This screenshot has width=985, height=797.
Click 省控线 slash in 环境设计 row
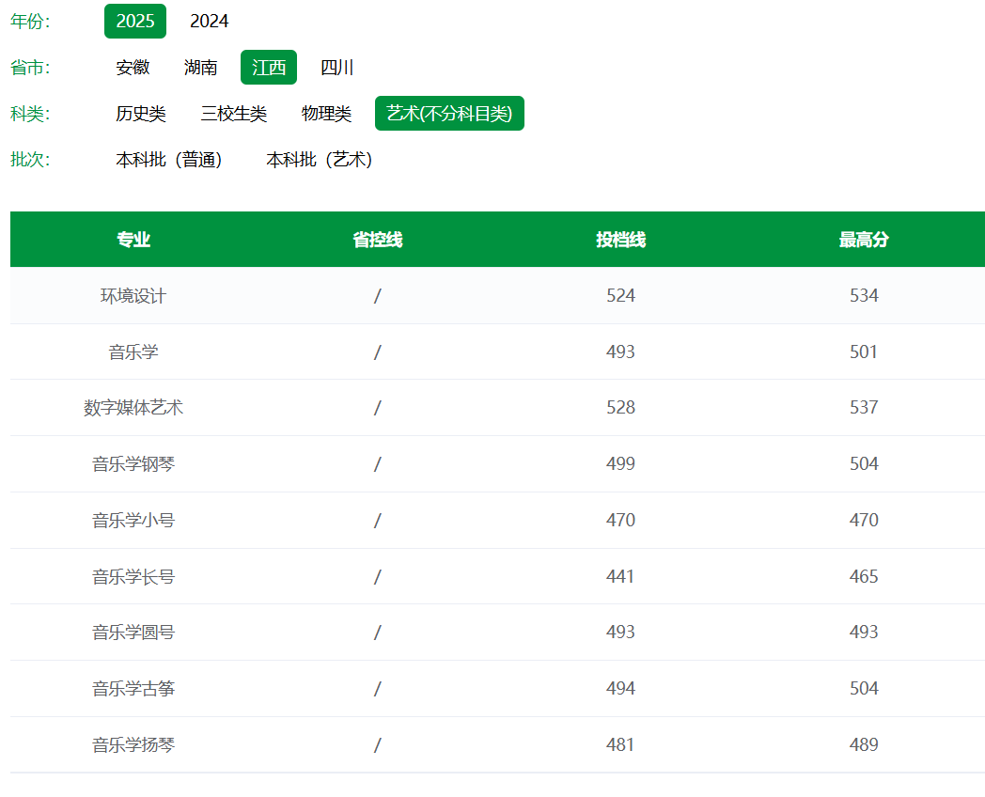coord(377,296)
